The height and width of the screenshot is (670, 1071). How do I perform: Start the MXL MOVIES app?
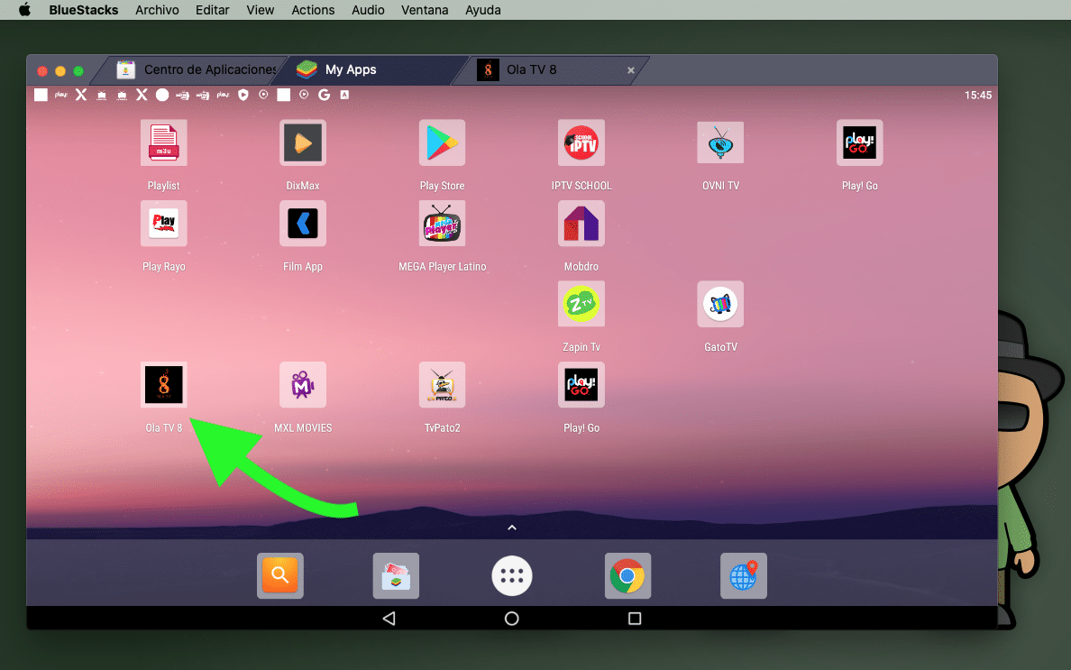[302, 385]
